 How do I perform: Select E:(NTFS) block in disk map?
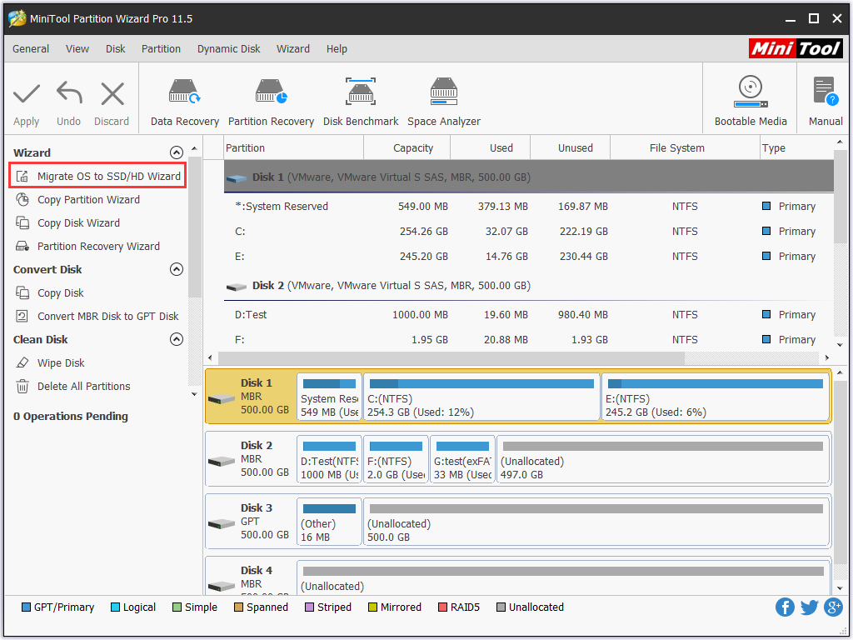pyautogui.click(x=715, y=397)
